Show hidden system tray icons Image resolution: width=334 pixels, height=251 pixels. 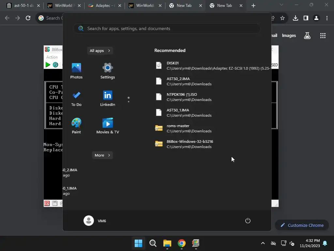(263, 243)
